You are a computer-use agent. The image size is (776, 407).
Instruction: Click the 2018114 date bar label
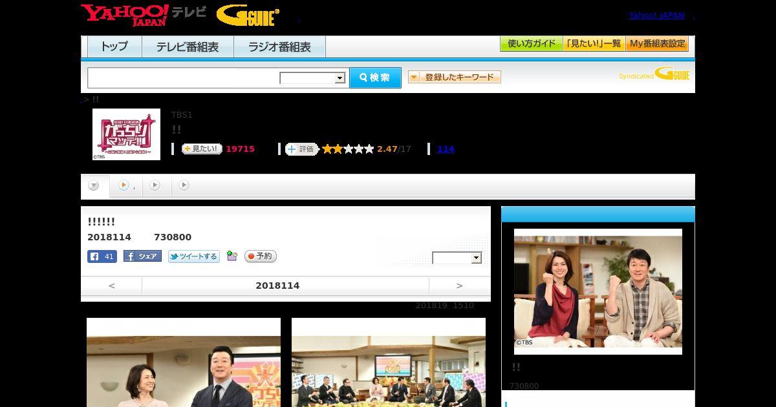click(x=277, y=286)
